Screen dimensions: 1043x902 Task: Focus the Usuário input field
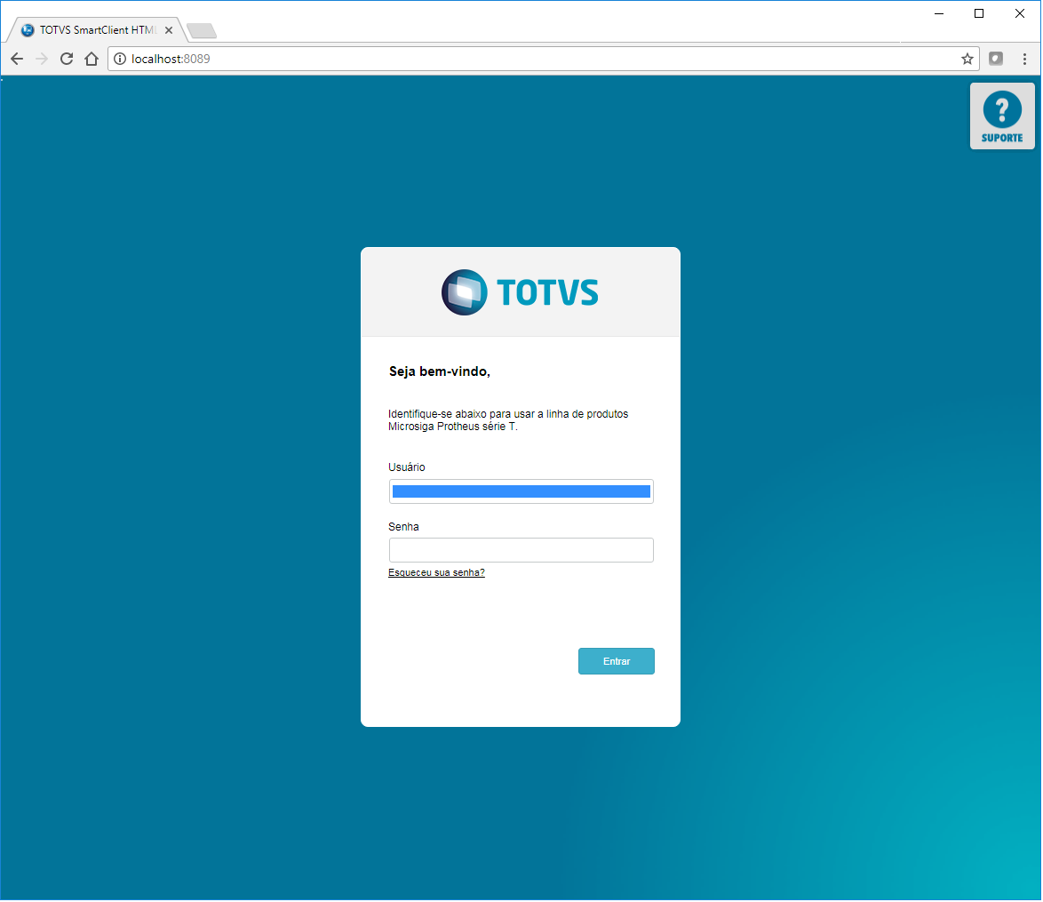[521, 491]
